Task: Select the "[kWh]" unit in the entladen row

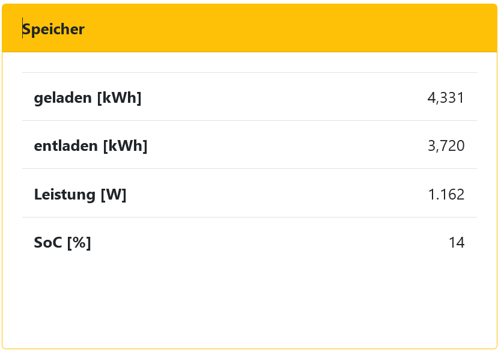Action: 125,145
